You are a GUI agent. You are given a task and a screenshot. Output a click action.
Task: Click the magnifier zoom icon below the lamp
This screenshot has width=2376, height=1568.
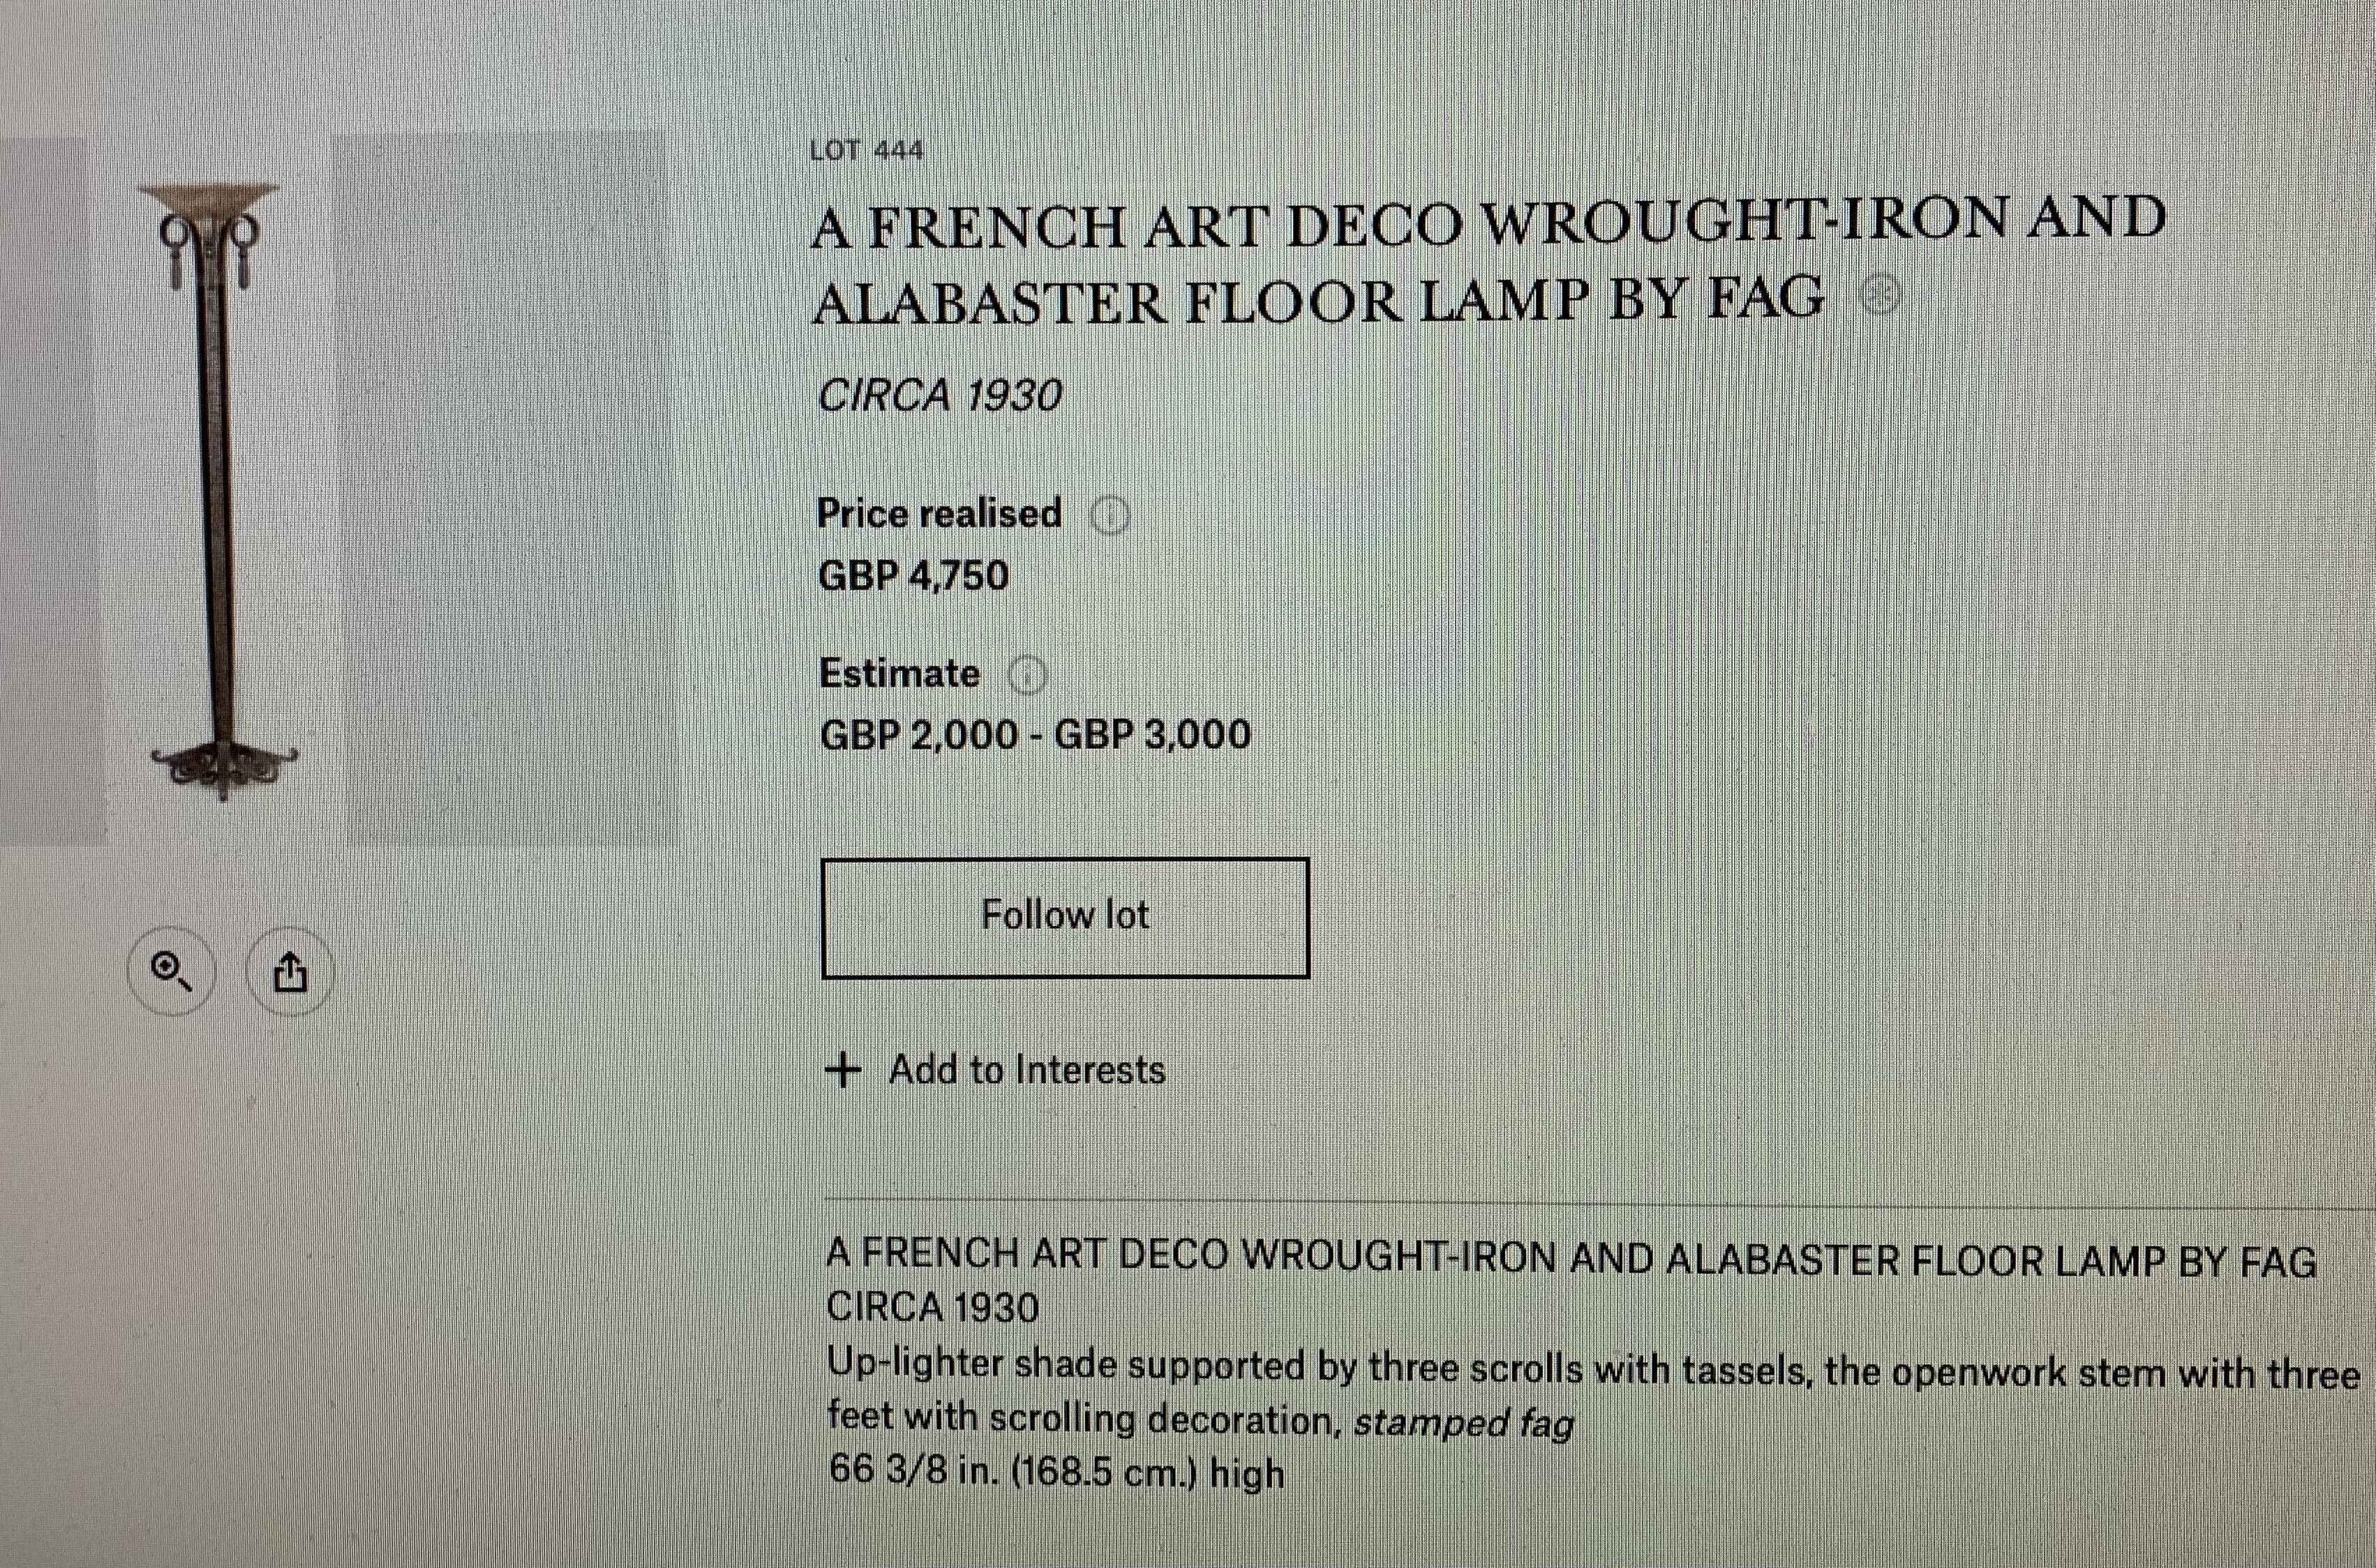pyautogui.click(x=171, y=971)
